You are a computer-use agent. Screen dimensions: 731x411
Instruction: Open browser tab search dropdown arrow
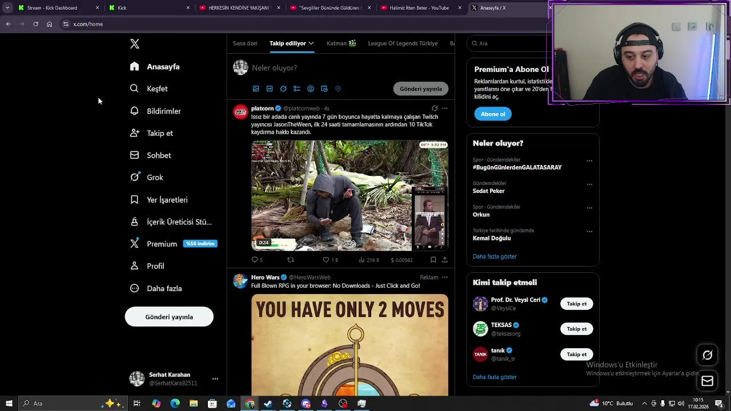(7, 8)
